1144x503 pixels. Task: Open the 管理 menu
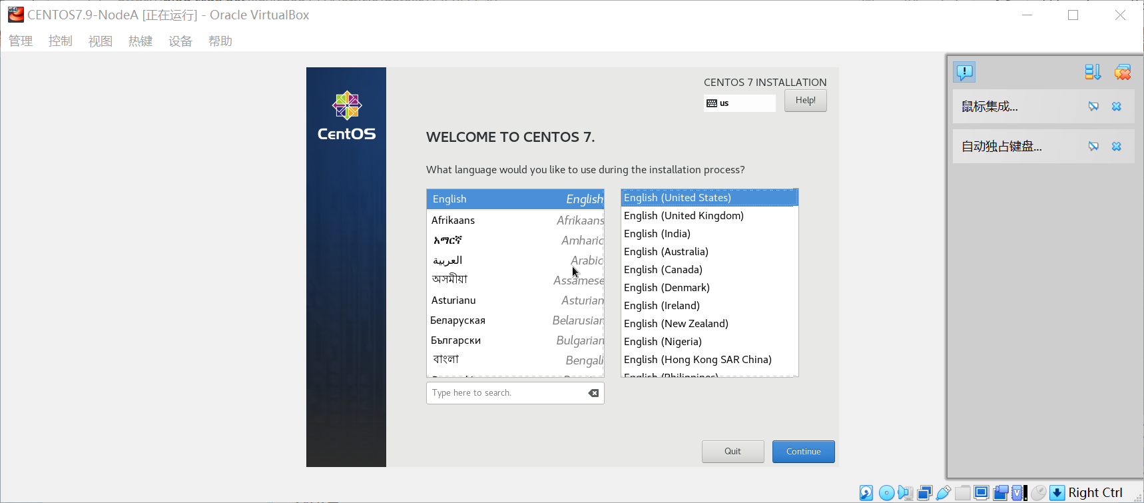coord(21,41)
